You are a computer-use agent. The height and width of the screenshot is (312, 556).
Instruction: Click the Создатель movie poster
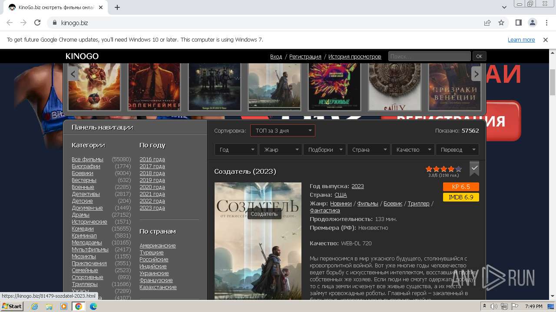pyautogui.click(x=258, y=241)
